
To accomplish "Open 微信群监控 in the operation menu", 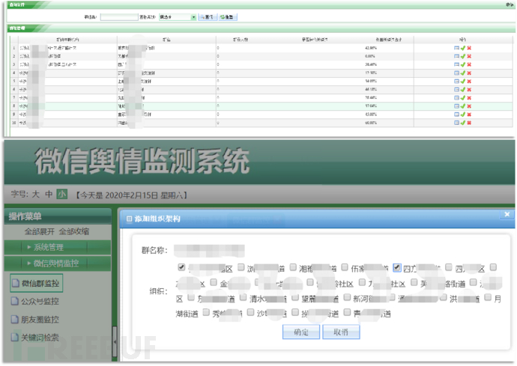I will 36,284.
